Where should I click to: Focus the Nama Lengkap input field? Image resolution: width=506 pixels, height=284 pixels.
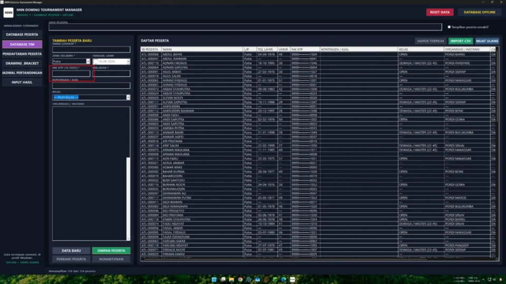pos(91,49)
